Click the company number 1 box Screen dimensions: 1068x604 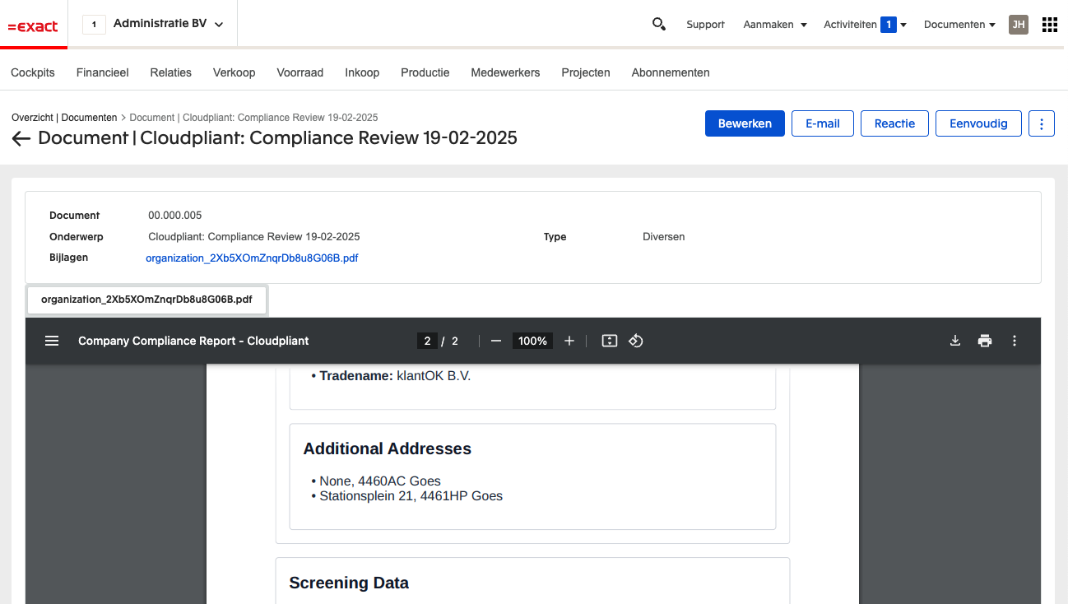(94, 25)
